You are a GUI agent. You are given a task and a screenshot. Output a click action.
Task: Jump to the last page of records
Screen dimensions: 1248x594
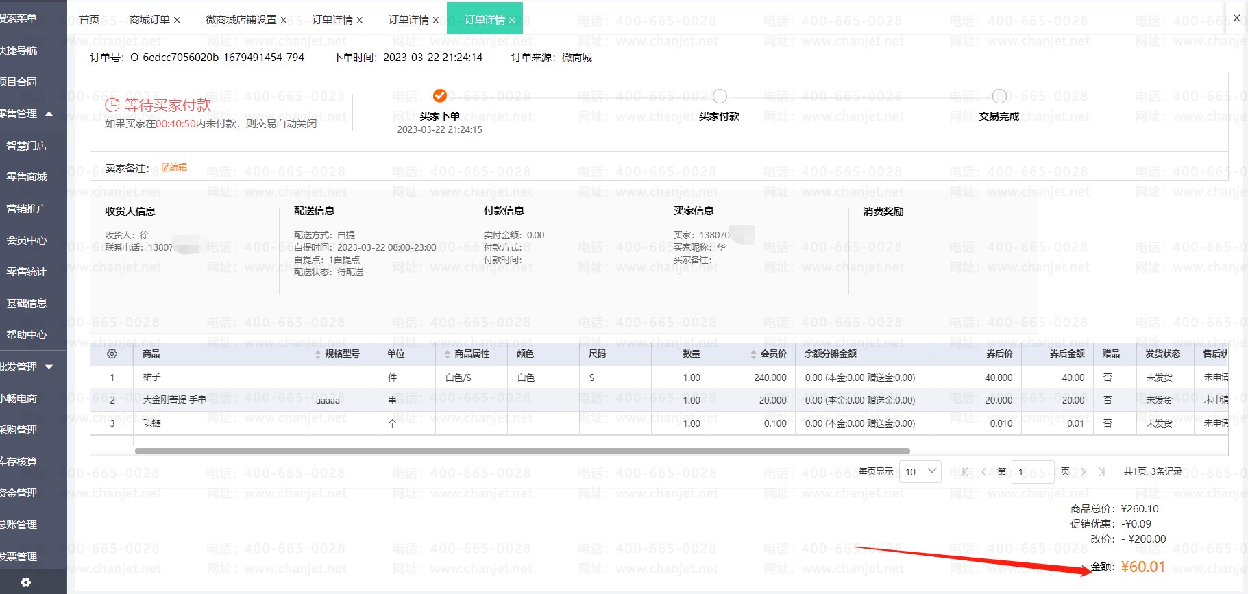[1101, 472]
